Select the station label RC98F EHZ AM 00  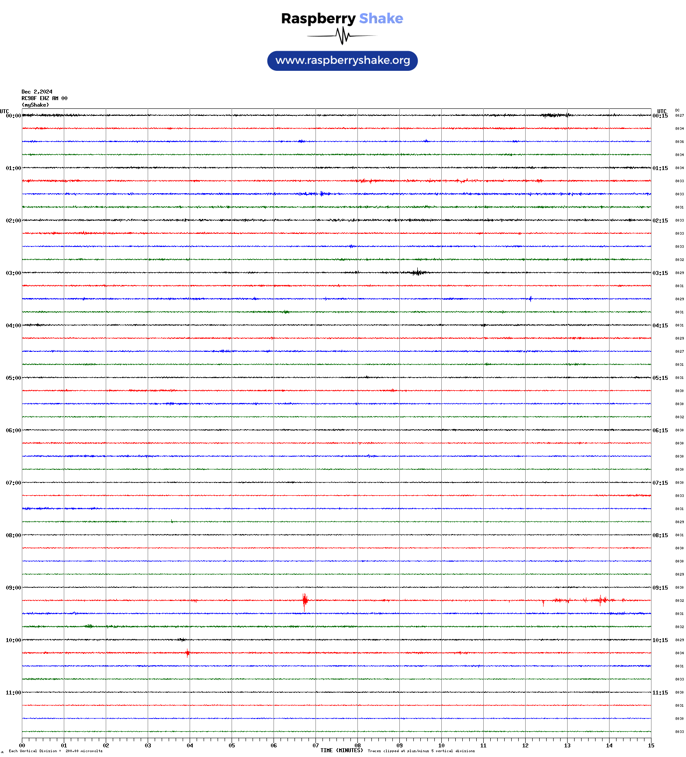tap(45, 98)
